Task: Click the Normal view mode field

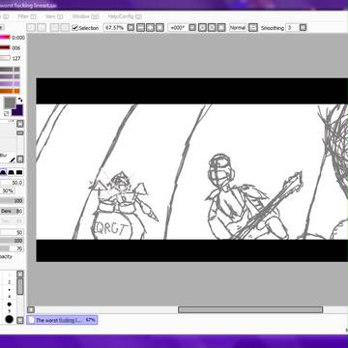Action: (x=238, y=28)
